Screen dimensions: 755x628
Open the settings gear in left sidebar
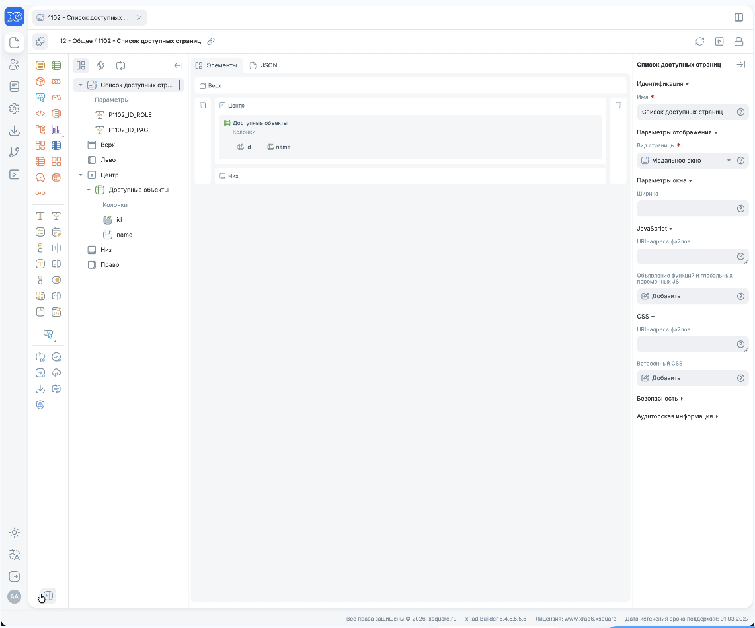[x=15, y=108]
